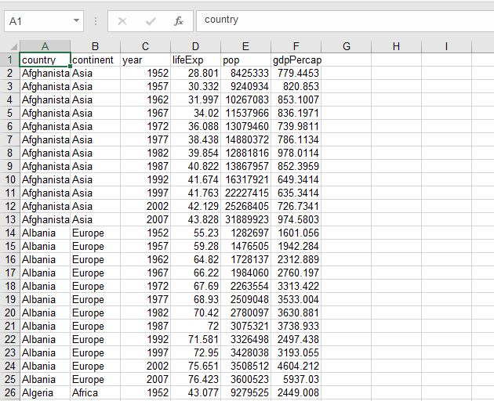Click the Insert Function fx icon
Viewport: 494px width, 401px height.
179,21
